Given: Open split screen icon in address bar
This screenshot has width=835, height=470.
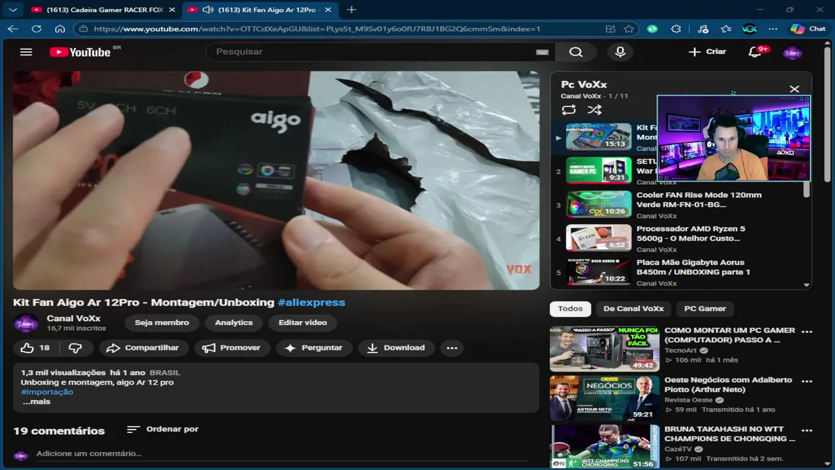Looking at the screenshot, I should (610, 29).
